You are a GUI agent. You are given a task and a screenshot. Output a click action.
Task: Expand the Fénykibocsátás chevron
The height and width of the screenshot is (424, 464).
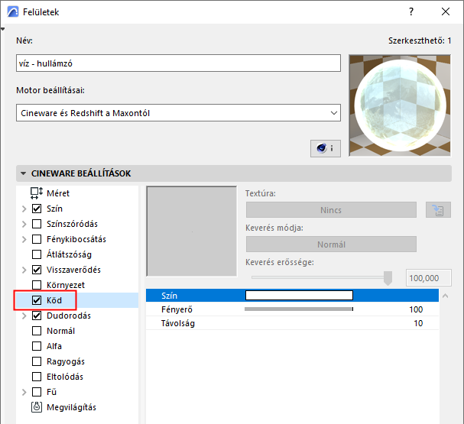click(24, 239)
